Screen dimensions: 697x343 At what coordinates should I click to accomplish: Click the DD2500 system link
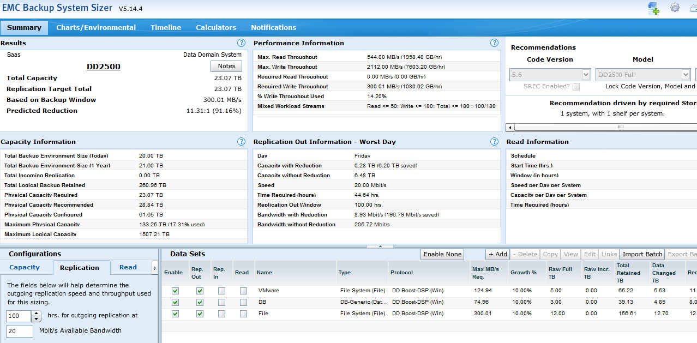click(104, 67)
